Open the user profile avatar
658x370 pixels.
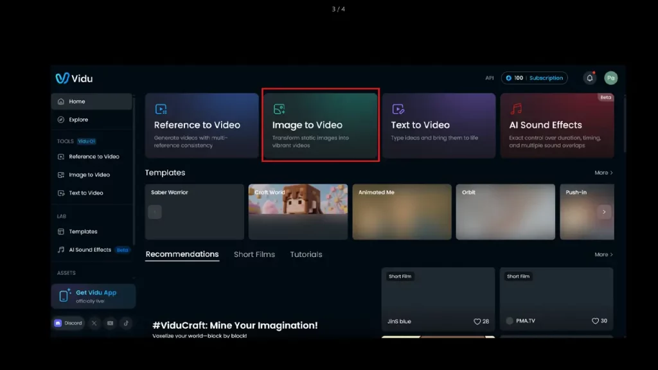[x=610, y=78]
